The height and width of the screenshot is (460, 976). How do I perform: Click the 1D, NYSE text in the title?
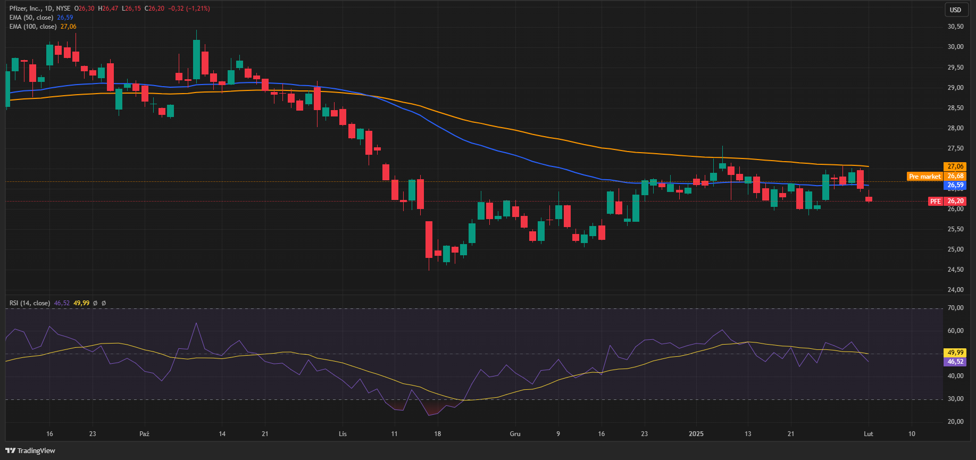pos(57,9)
